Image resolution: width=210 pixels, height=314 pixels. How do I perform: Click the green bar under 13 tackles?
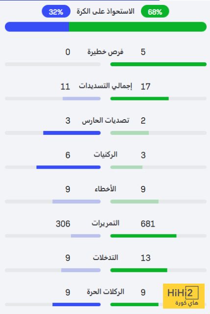click(x=139, y=270)
